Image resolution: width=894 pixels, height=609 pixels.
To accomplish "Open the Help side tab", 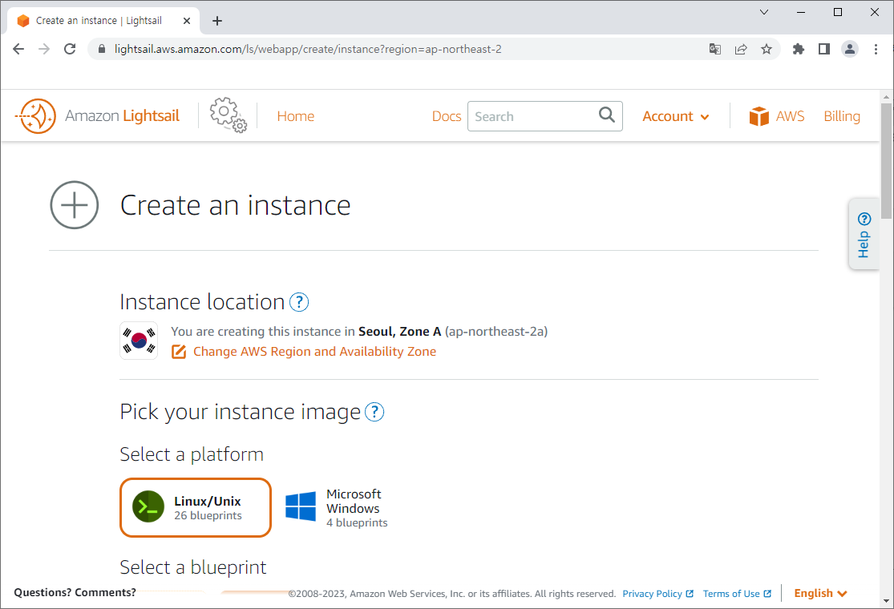I will (x=864, y=234).
